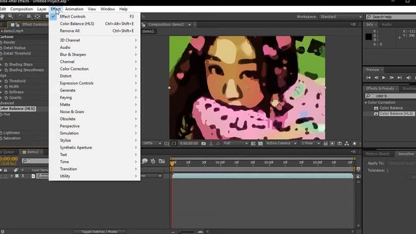Open the timeline button in viewer
This screenshot has width=416, height=234.
(339, 144)
